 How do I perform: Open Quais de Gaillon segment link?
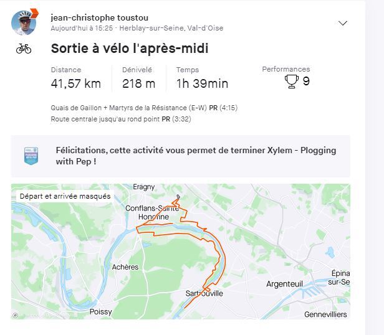pyautogui.click(x=129, y=108)
